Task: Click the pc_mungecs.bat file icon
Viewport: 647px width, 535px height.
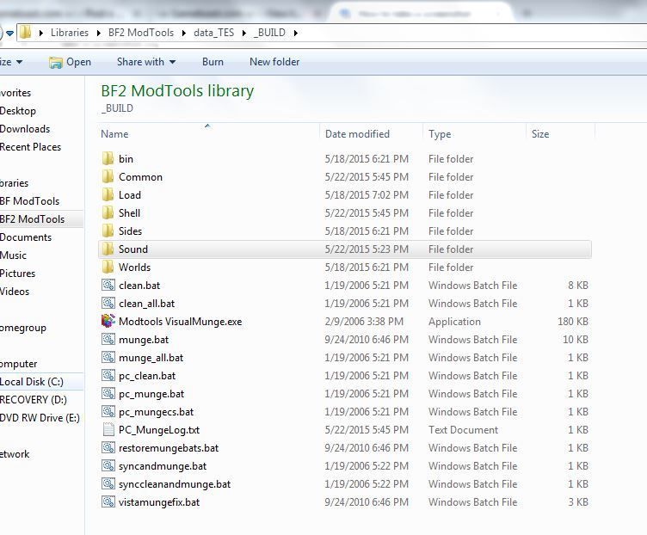Action: [x=108, y=412]
